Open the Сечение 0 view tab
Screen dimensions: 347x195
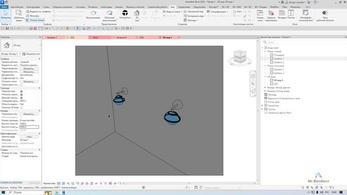click(121, 37)
